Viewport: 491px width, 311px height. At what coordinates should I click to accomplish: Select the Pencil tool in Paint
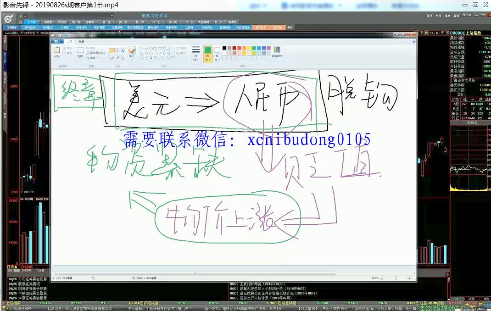(x=112, y=50)
